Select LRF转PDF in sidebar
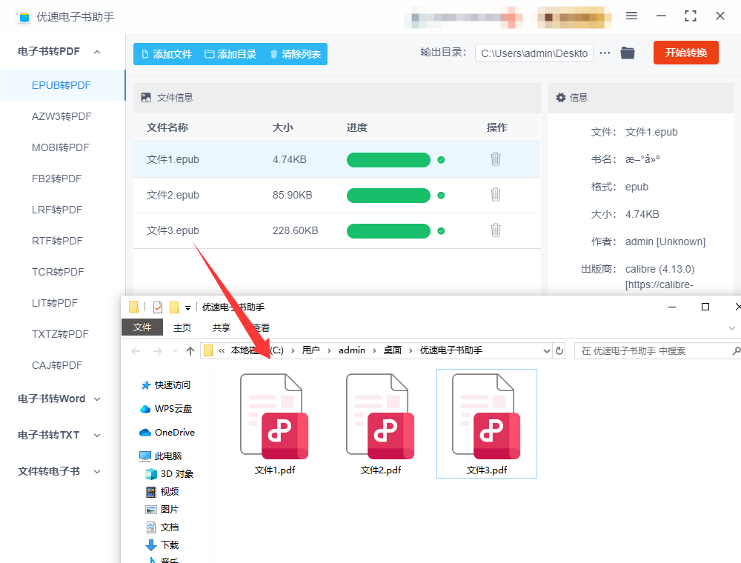741x563 pixels. click(57, 210)
